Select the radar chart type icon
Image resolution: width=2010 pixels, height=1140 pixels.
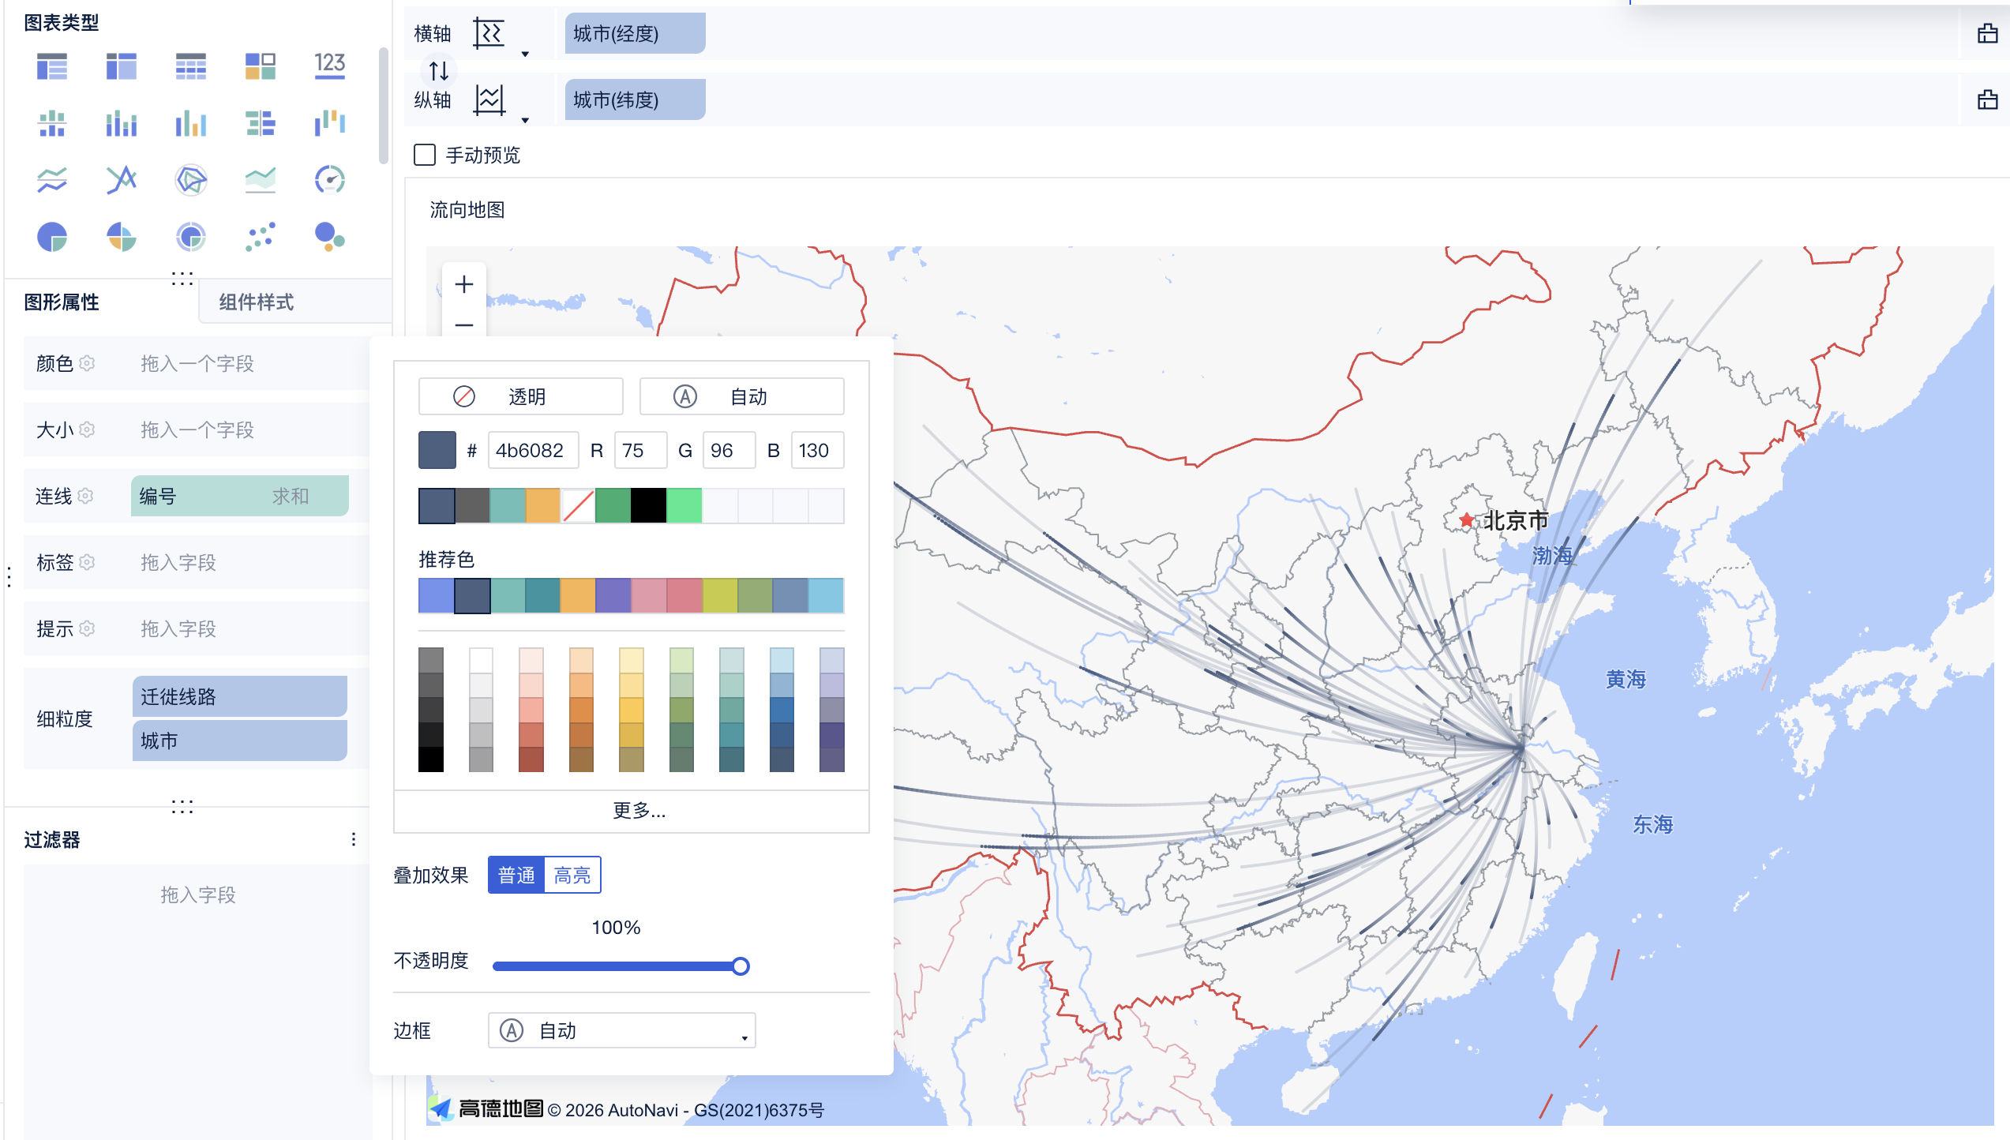pyautogui.click(x=191, y=180)
